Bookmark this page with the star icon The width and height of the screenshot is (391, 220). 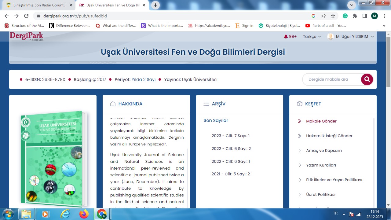[333, 16]
